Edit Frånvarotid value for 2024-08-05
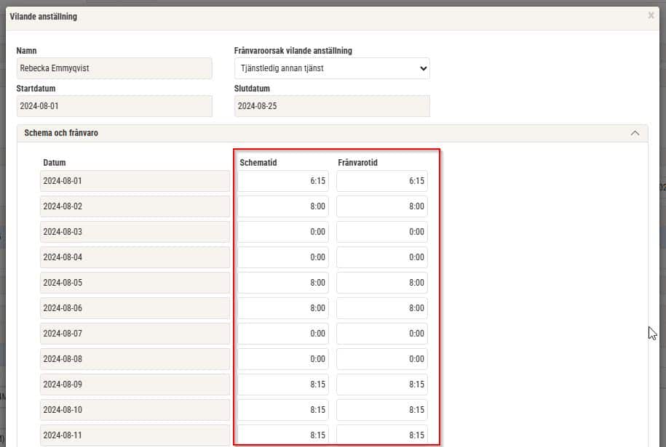 pyautogui.click(x=382, y=283)
